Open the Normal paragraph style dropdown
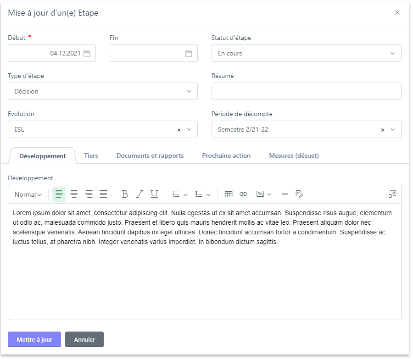 [x=28, y=194]
